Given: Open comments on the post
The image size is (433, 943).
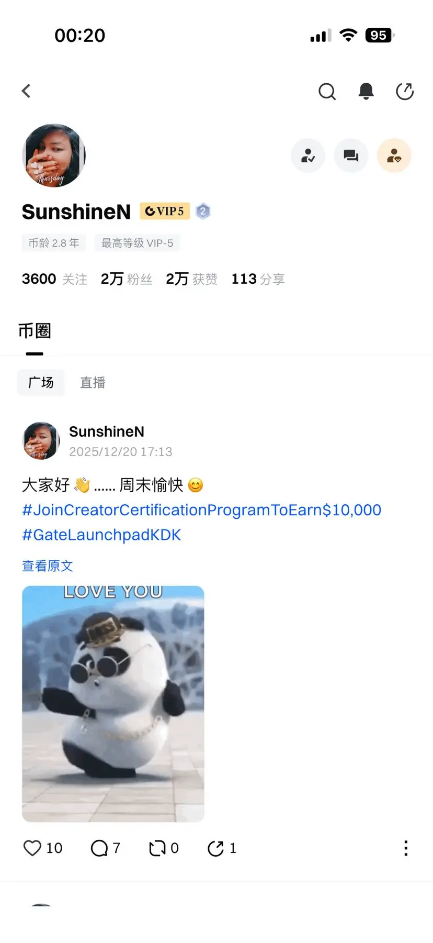Looking at the screenshot, I should 99,848.
